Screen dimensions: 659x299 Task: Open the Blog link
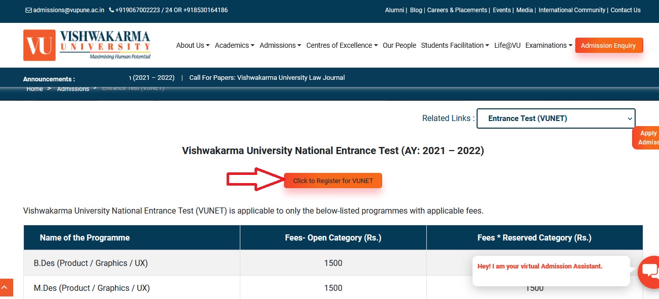[416, 10]
